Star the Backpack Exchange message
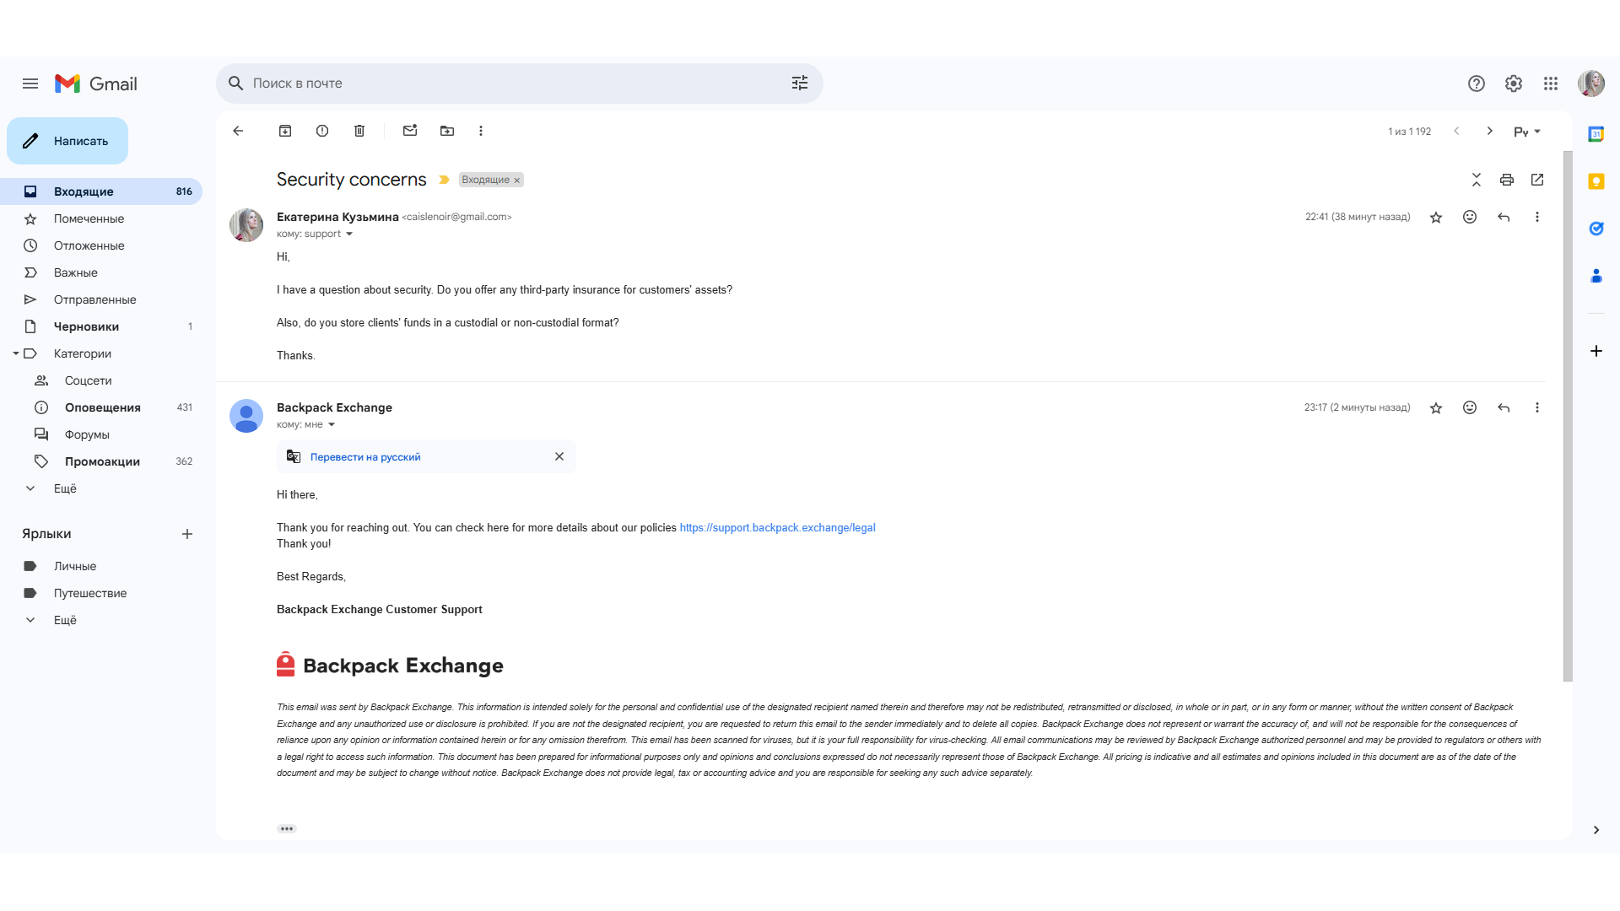Image resolution: width=1620 pixels, height=911 pixels. pos(1436,408)
